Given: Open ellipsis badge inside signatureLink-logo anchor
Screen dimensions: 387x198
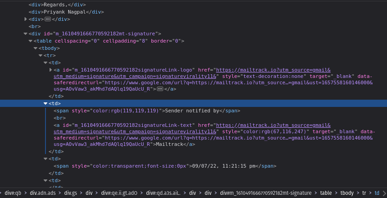Looking at the screenshot, I should point(160,89).
